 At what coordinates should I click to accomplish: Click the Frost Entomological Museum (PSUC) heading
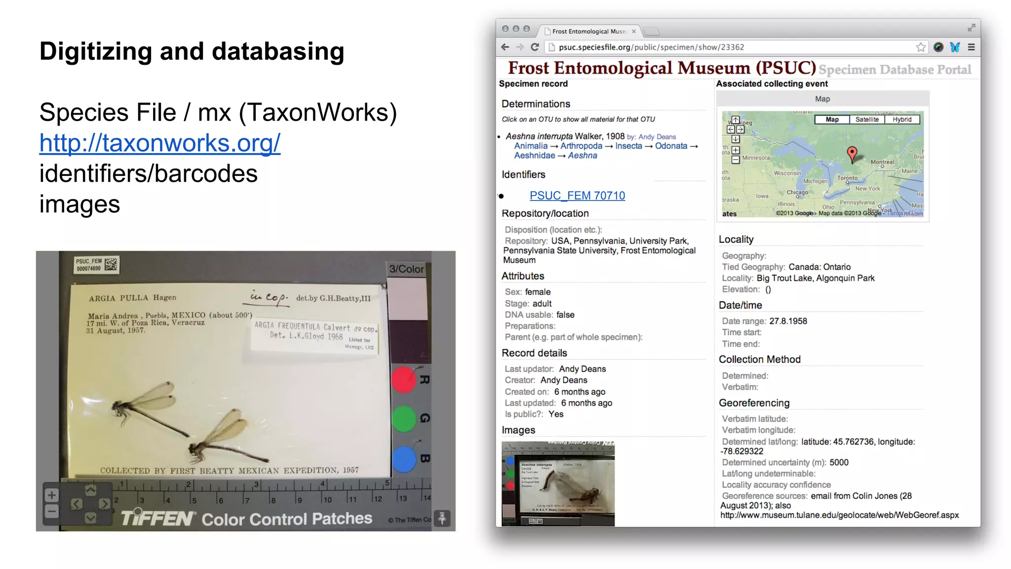(661, 68)
